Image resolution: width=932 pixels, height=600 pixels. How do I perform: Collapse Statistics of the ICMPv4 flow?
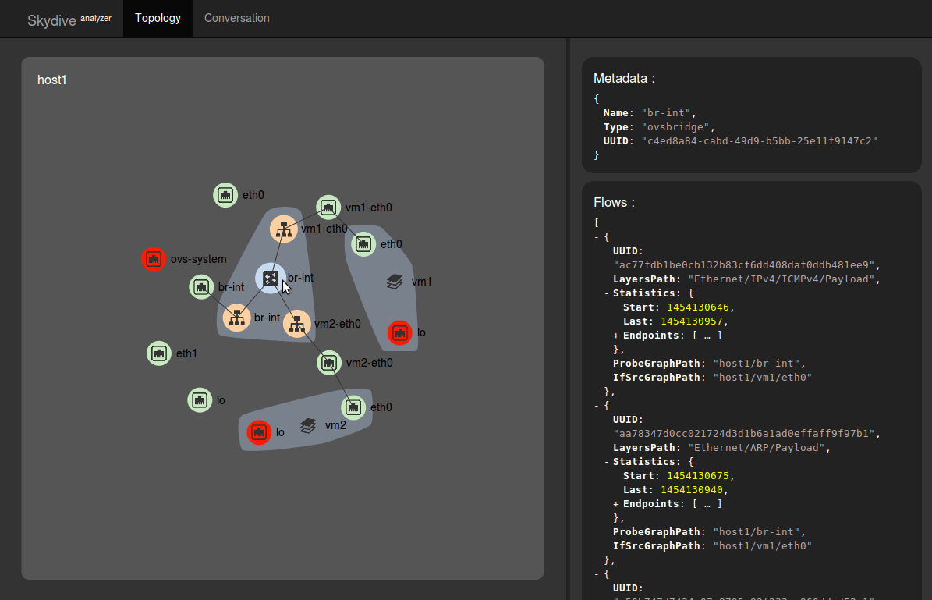606,293
